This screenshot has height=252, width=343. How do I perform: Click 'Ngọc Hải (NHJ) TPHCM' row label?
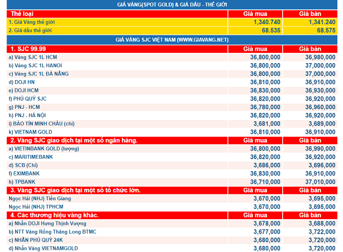coord(36,207)
